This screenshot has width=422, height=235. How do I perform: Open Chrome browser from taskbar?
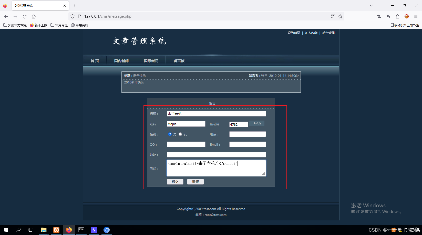107,230
